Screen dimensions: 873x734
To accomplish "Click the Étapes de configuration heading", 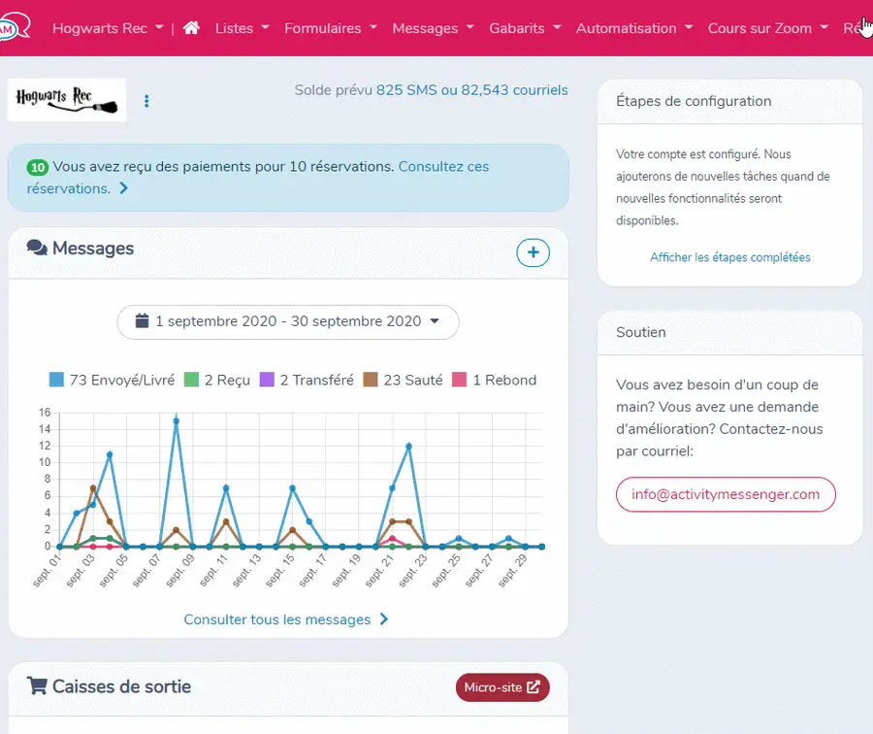I will pos(694,101).
